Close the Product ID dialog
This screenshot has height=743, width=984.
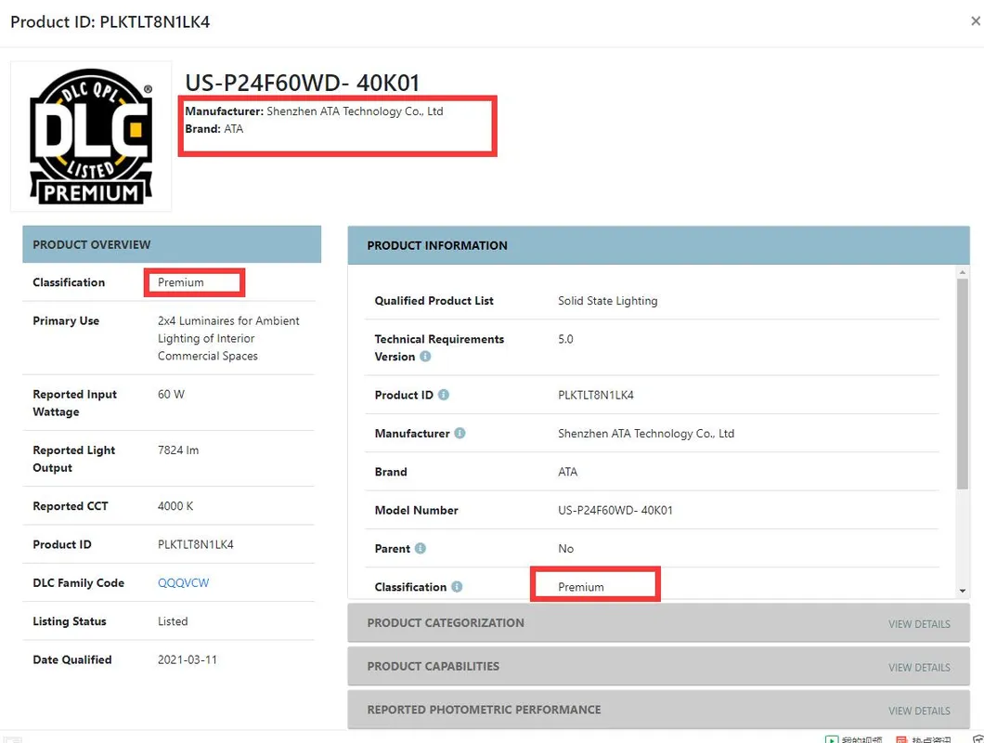coord(975,21)
